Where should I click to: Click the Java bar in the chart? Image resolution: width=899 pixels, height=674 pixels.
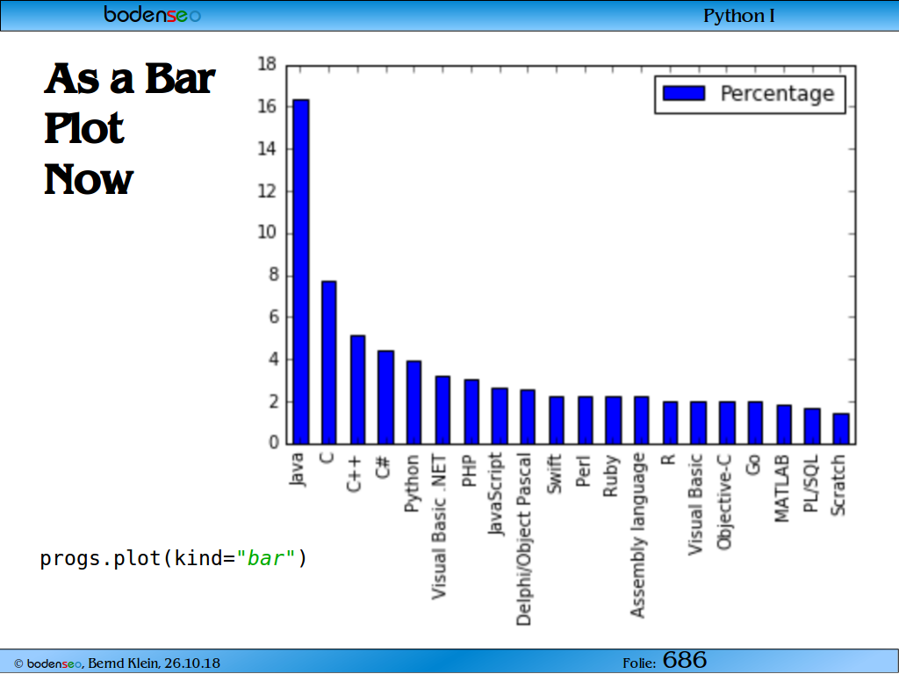pyautogui.click(x=300, y=272)
